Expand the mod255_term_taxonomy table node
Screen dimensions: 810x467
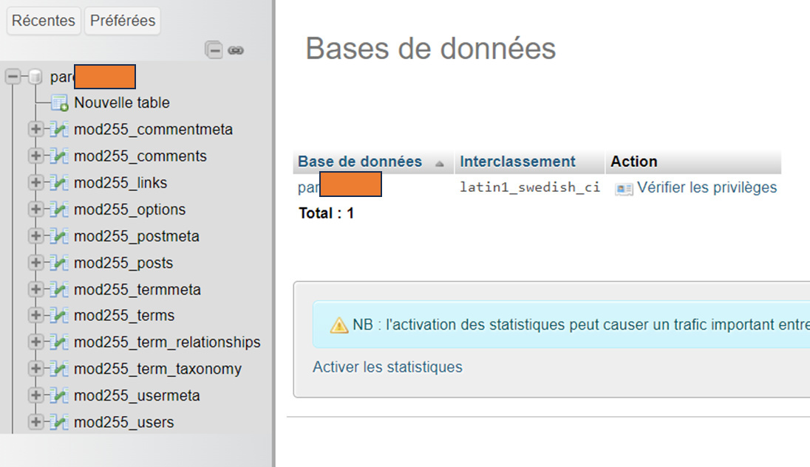(35, 369)
